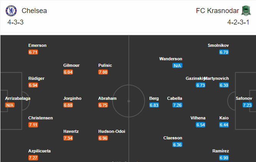The image size is (256, 162).
Task: Click the Krasnodar 4-2-3-1 formation text
Action: point(238,22)
